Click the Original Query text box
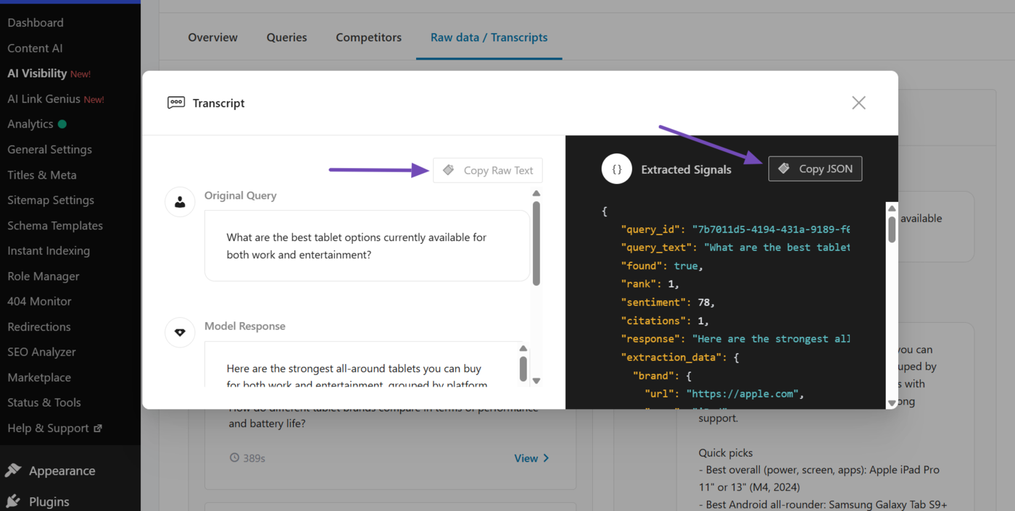 click(367, 245)
